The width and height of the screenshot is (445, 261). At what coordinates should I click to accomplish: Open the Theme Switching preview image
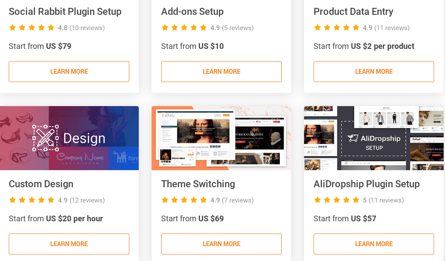221,138
